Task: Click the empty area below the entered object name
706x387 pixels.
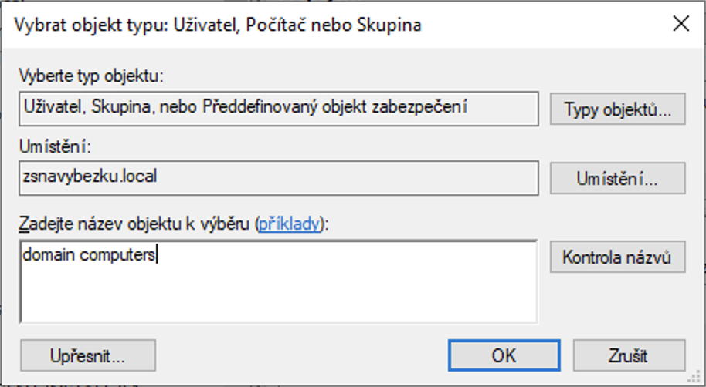Action: [x=278, y=297]
